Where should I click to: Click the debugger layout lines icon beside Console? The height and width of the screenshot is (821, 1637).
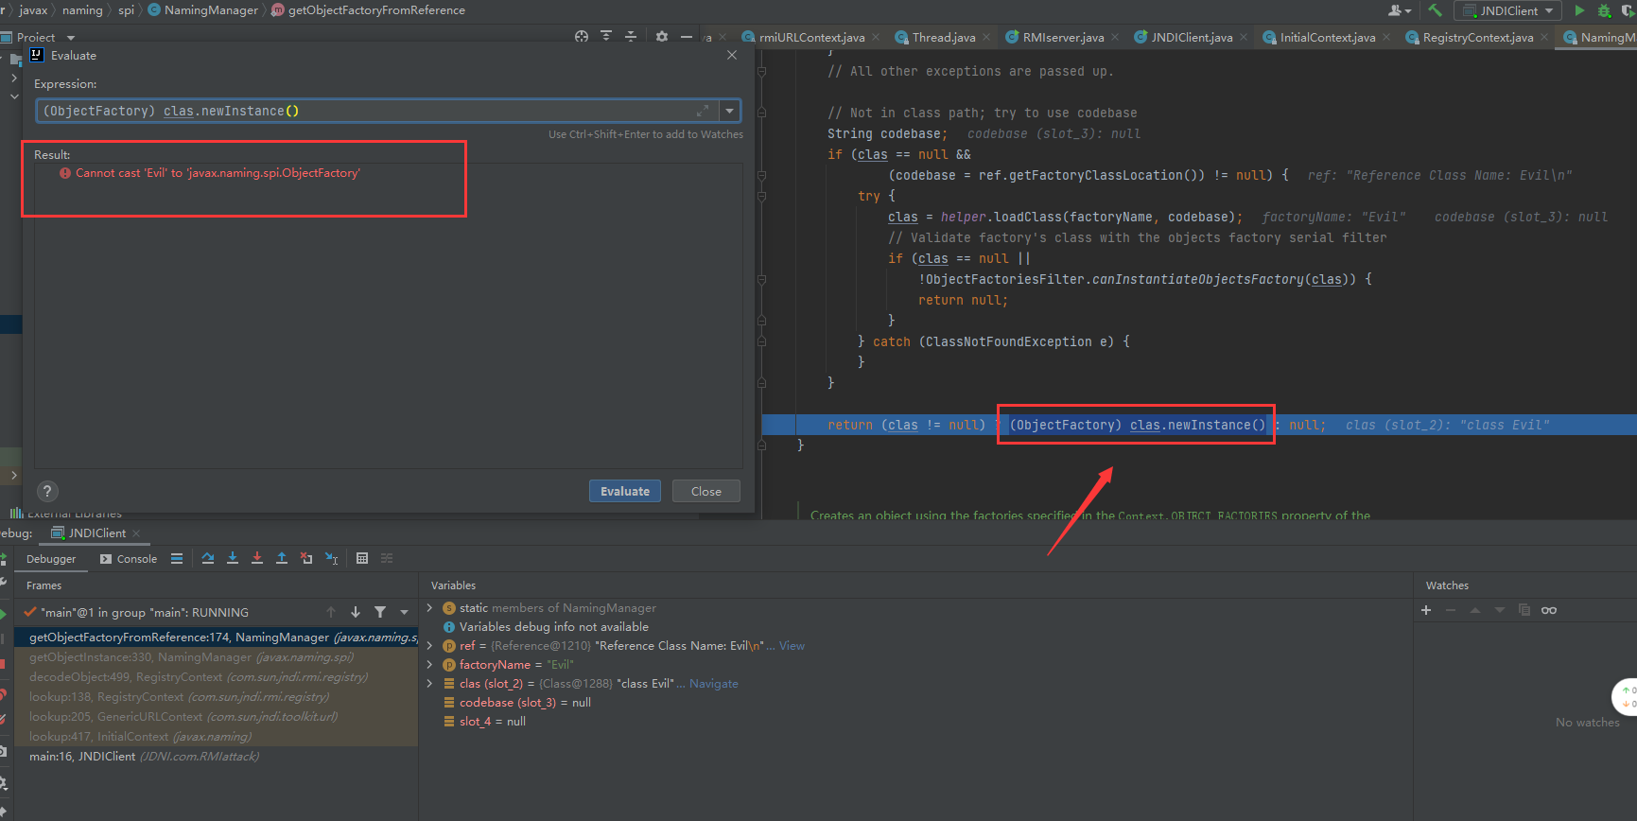(177, 559)
